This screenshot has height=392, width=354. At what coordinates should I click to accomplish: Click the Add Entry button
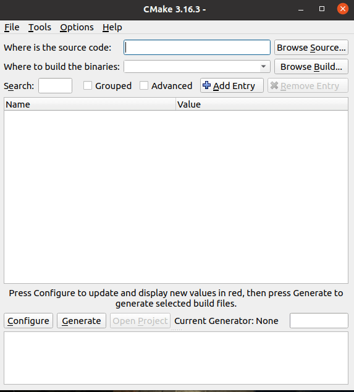click(x=232, y=85)
